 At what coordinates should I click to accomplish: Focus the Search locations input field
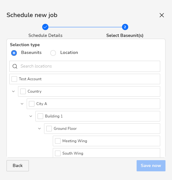click(x=85, y=66)
